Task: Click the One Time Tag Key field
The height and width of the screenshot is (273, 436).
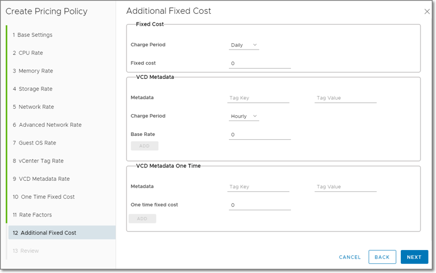Action: 258,187
